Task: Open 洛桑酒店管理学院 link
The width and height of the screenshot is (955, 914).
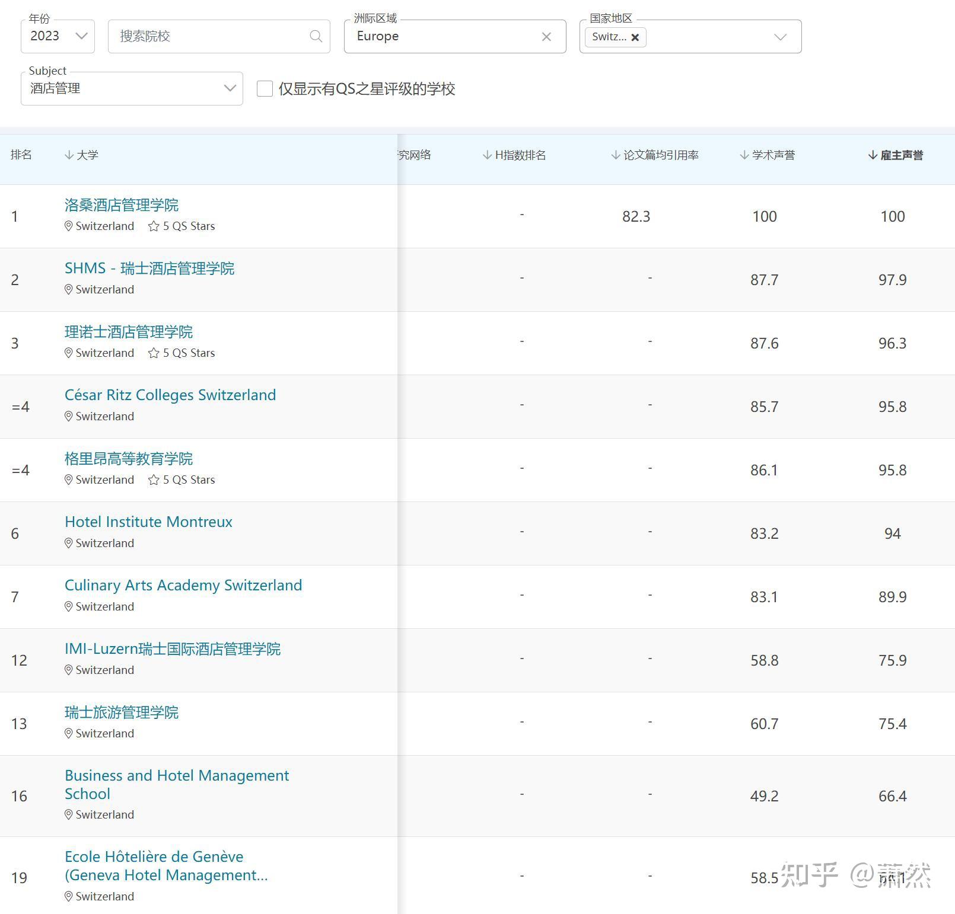Action: click(122, 205)
